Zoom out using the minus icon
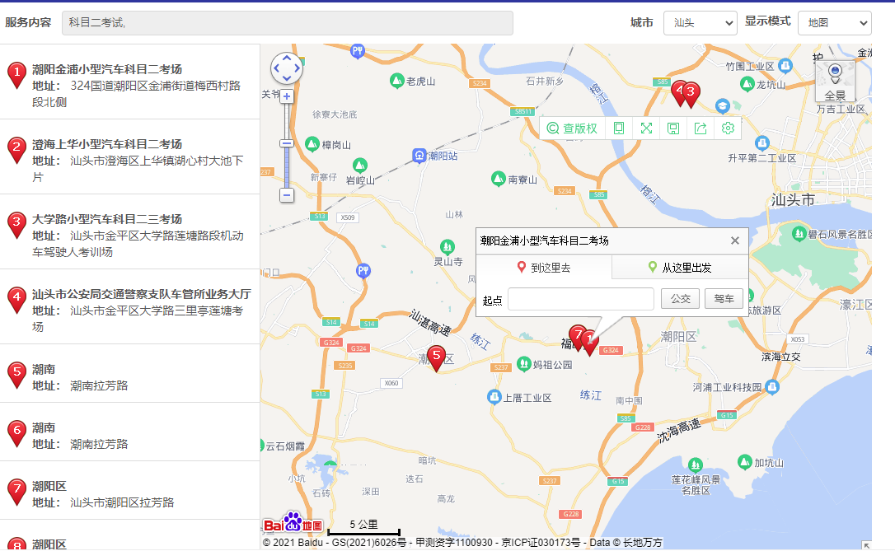 (x=286, y=195)
